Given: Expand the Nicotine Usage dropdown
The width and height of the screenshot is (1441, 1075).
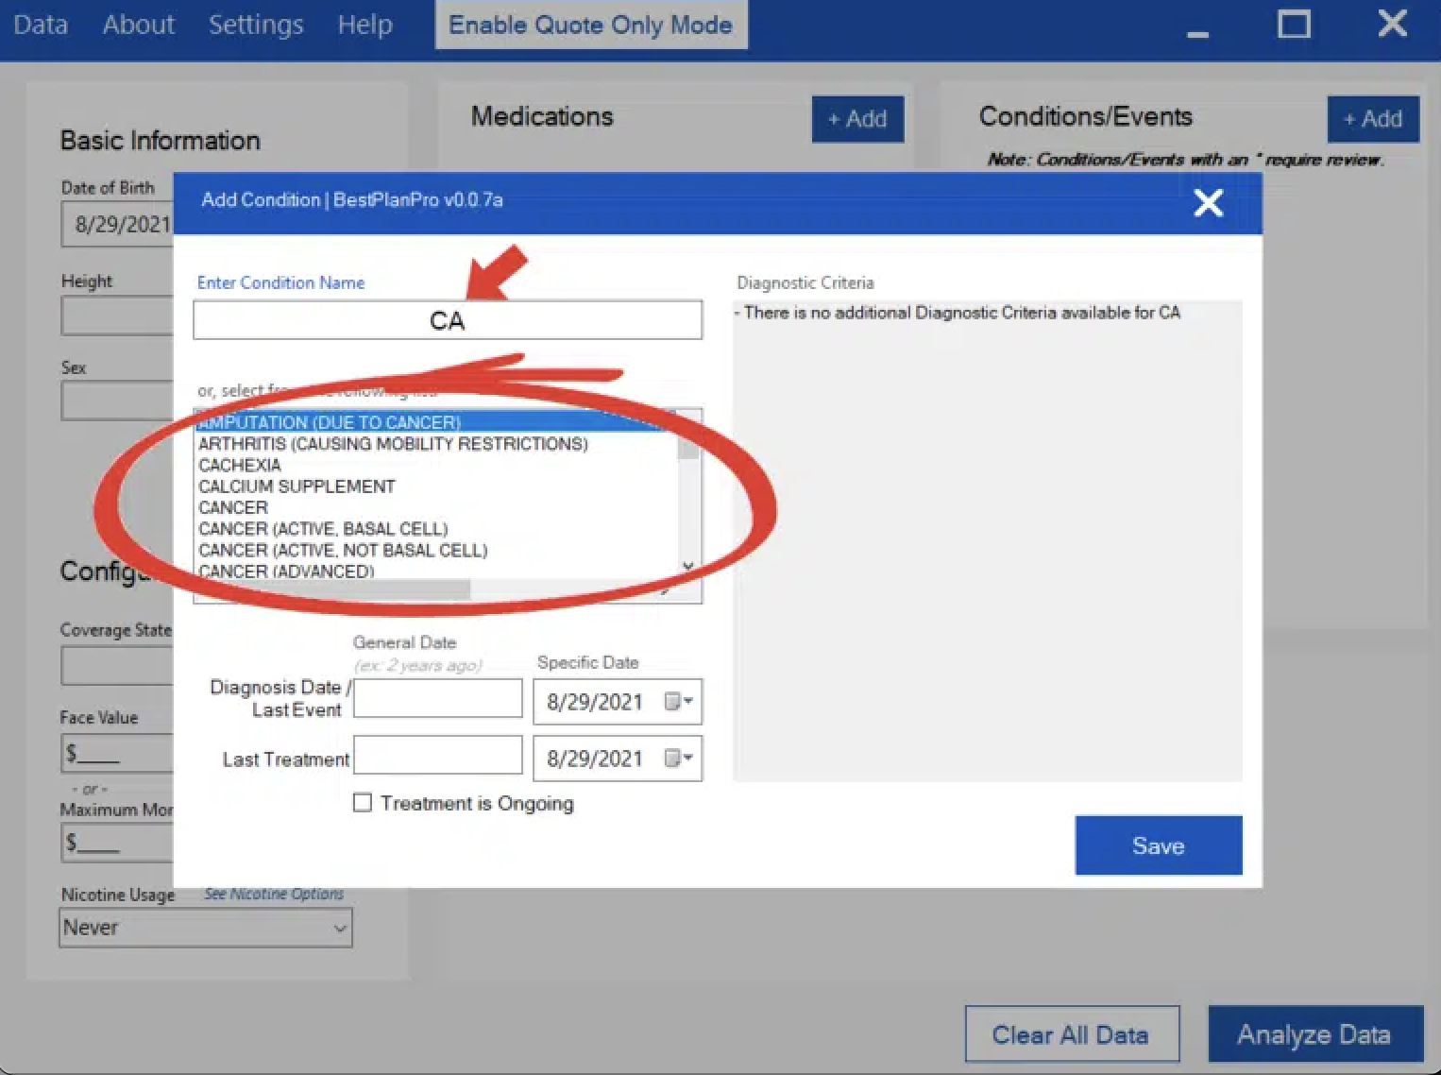Looking at the screenshot, I should coord(339,928).
